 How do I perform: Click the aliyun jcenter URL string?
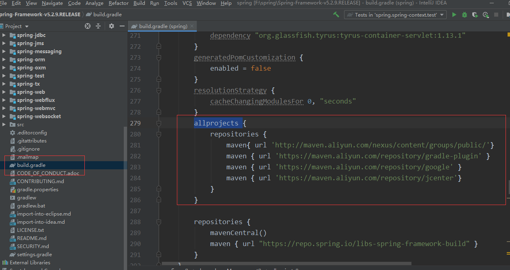367,178
